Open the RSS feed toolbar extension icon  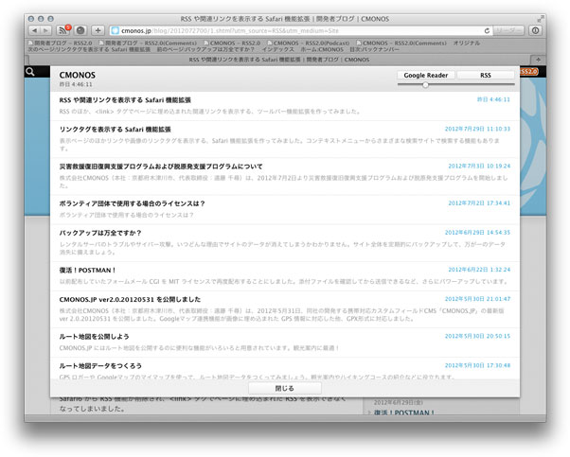[x=63, y=30]
